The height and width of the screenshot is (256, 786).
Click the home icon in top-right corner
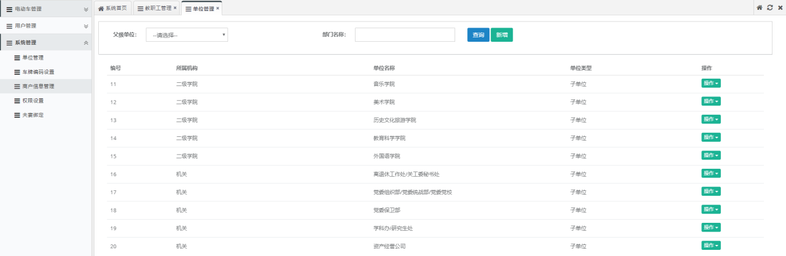pos(760,7)
